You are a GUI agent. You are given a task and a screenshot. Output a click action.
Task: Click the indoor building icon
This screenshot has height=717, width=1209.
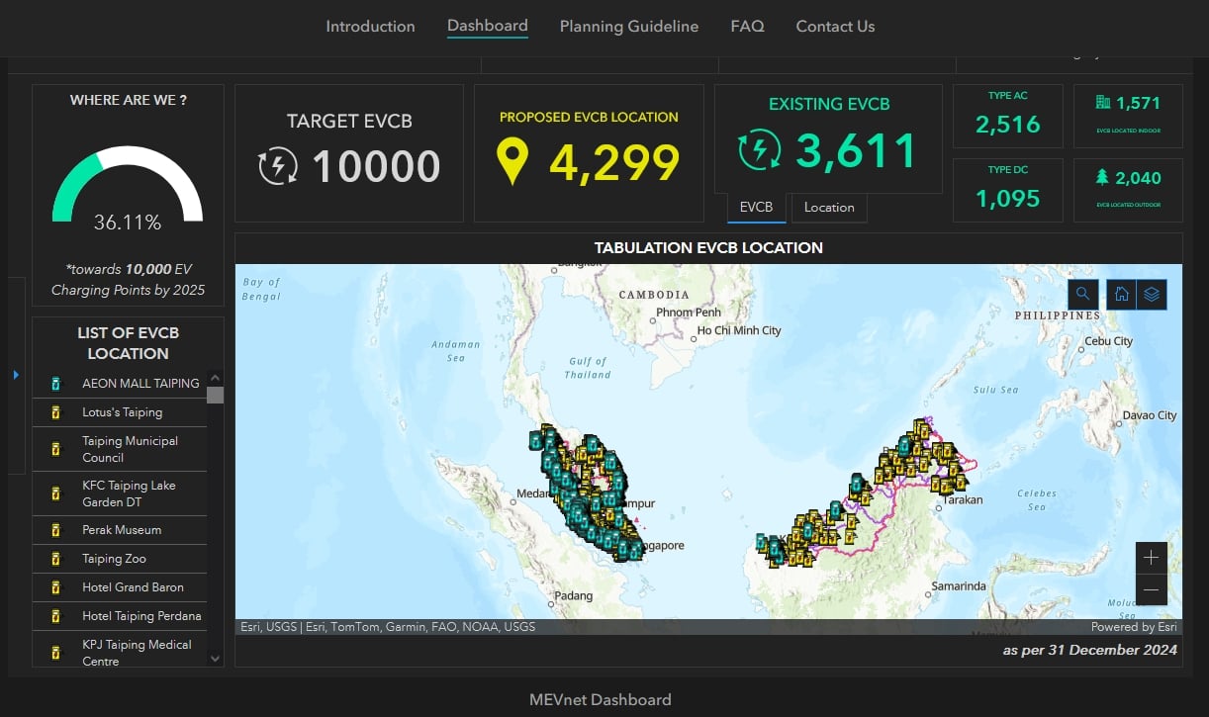tap(1102, 103)
